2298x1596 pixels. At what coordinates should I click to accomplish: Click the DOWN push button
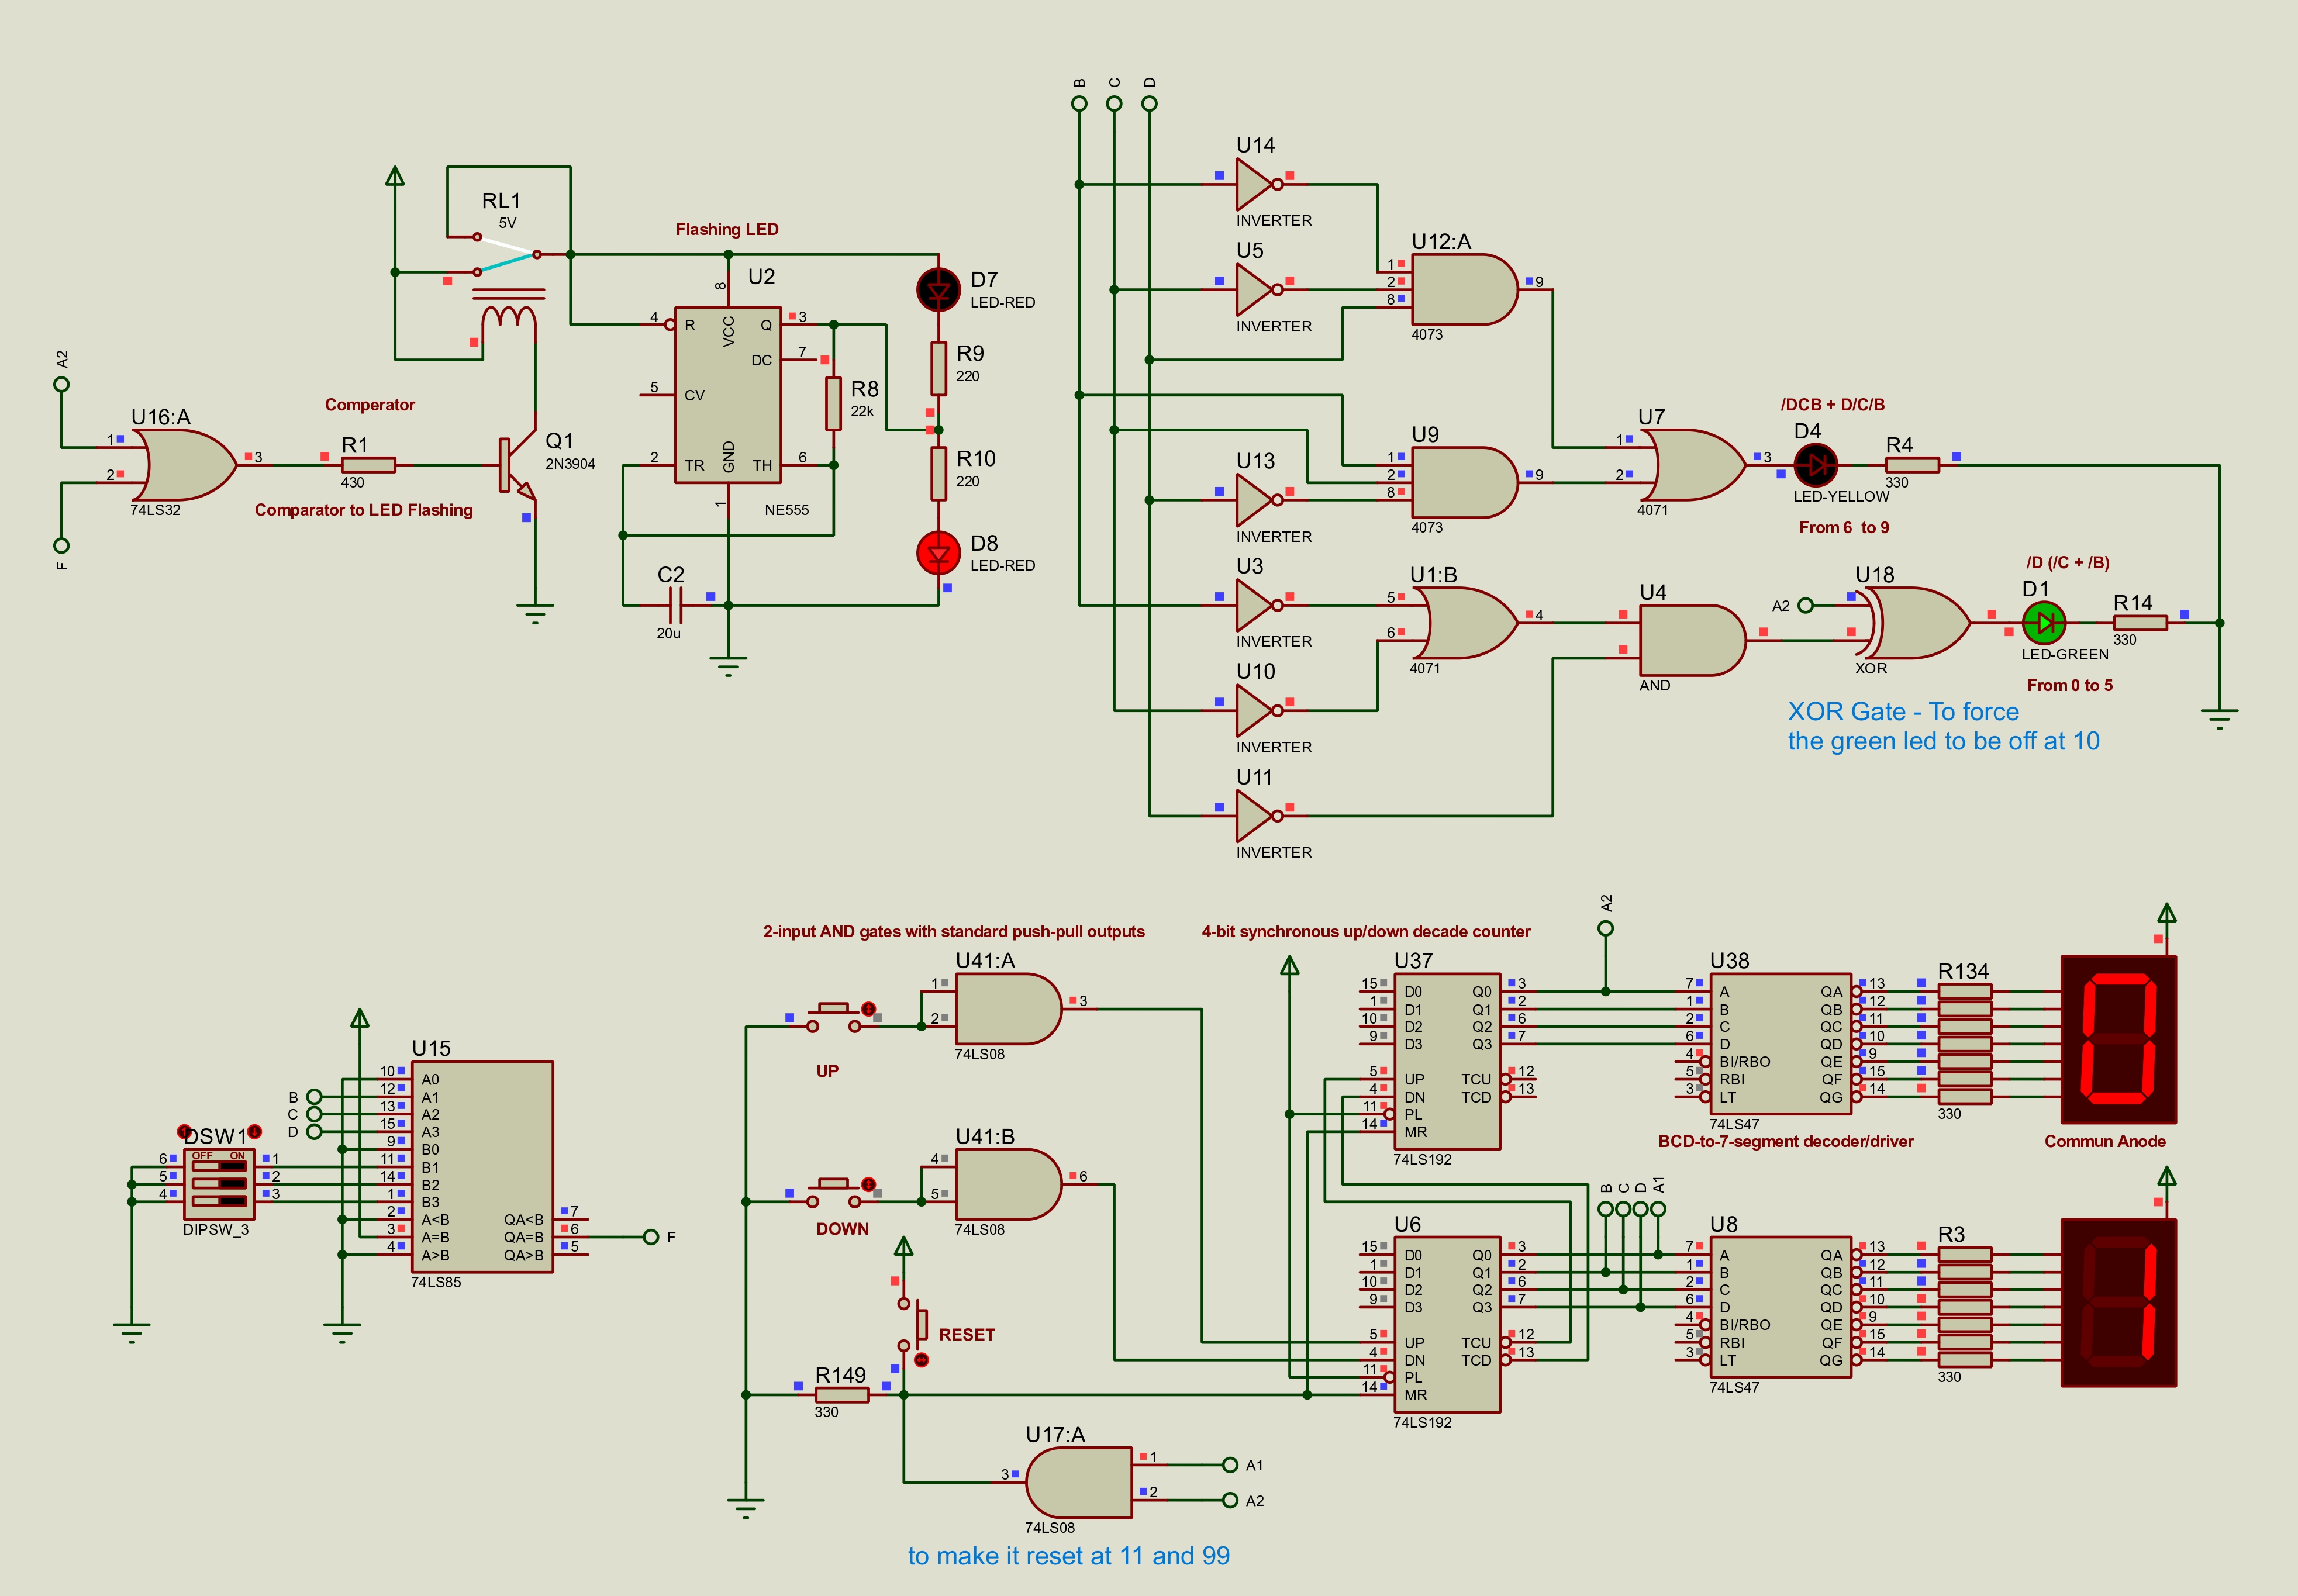coord(833,1193)
